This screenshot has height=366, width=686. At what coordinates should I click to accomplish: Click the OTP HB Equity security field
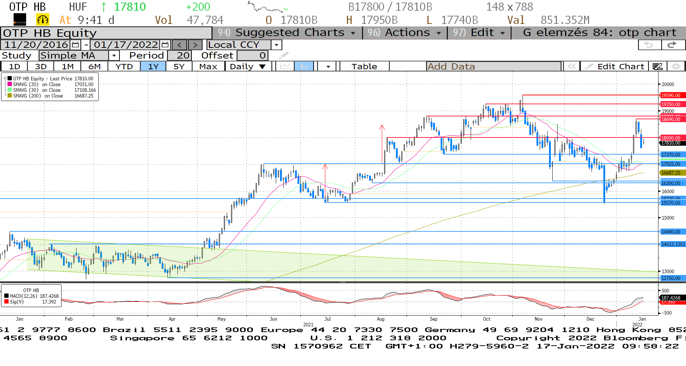click(106, 33)
